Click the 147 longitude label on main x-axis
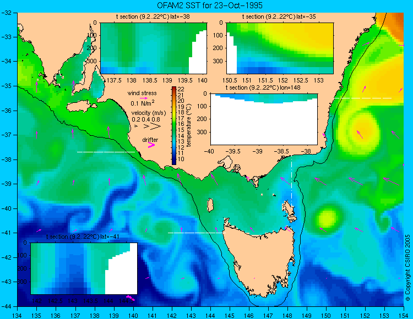Image resolution: width=413 pixels, height=319 pixels. (x=268, y=315)
